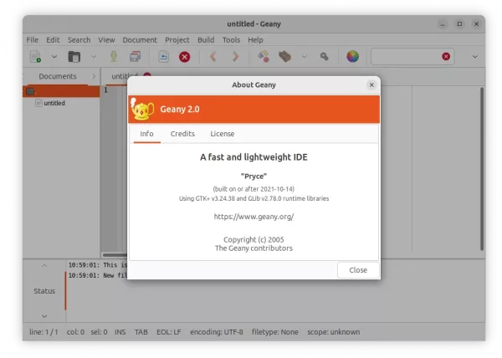The image size is (502, 358).
Task: Open the View menu
Action: [x=106, y=40]
